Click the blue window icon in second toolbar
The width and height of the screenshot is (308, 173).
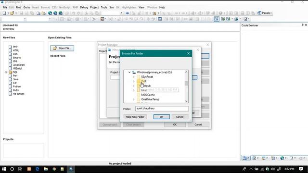pos(160,19)
